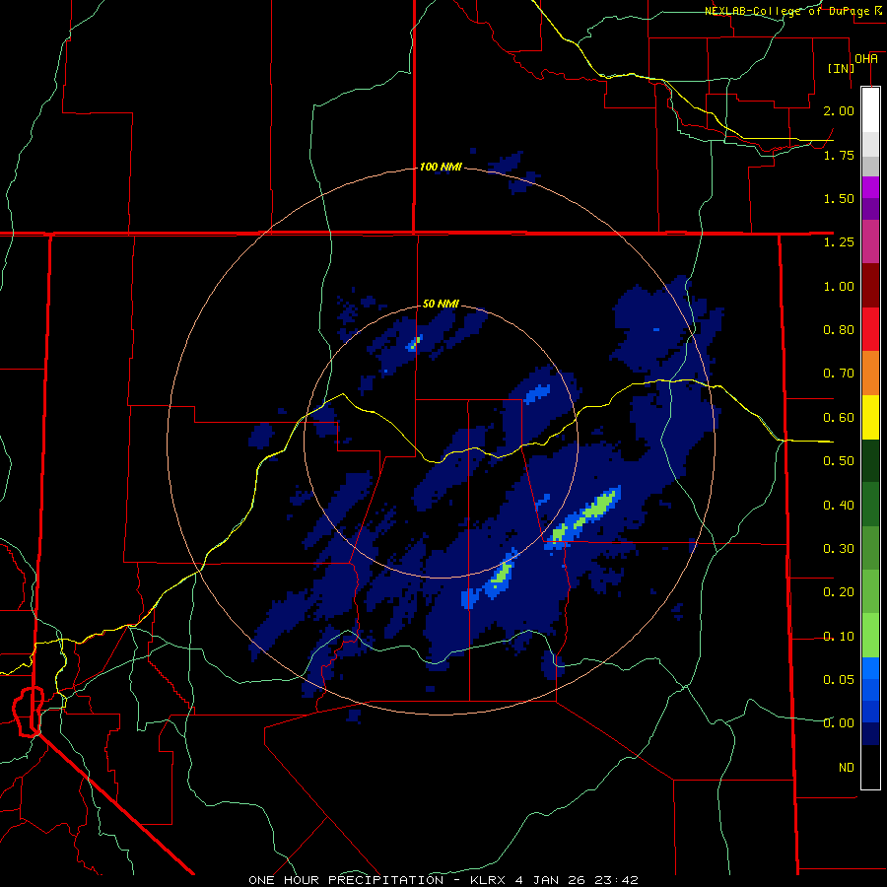The width and height of the screenshot is (887, 887).
Task: Select the dark red legend swatch
Action: click(870, 286)
